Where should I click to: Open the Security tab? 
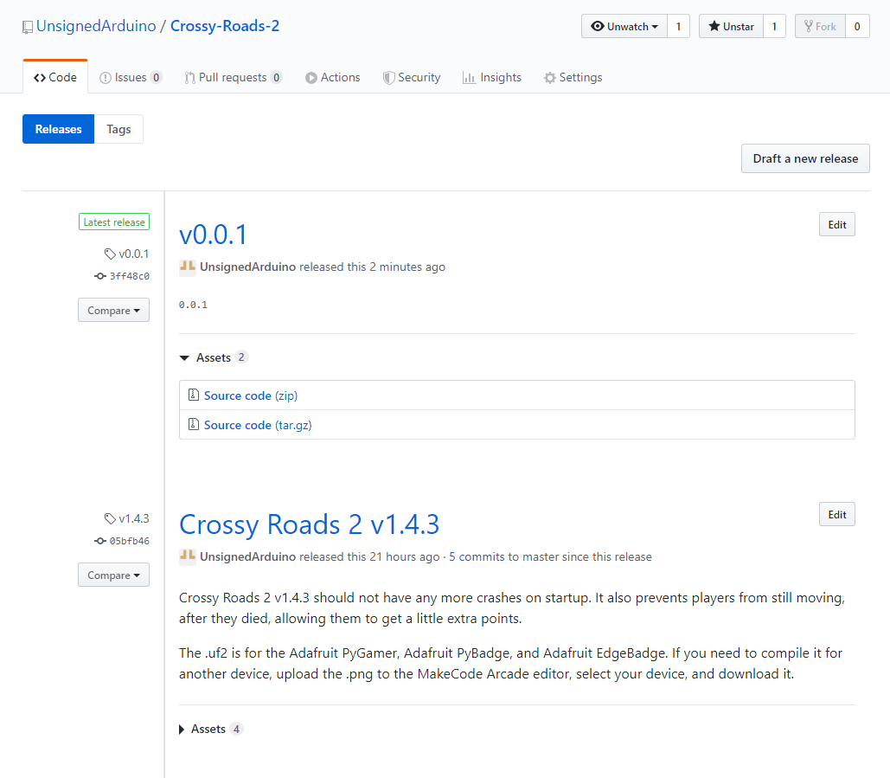(x=412, y=77)
